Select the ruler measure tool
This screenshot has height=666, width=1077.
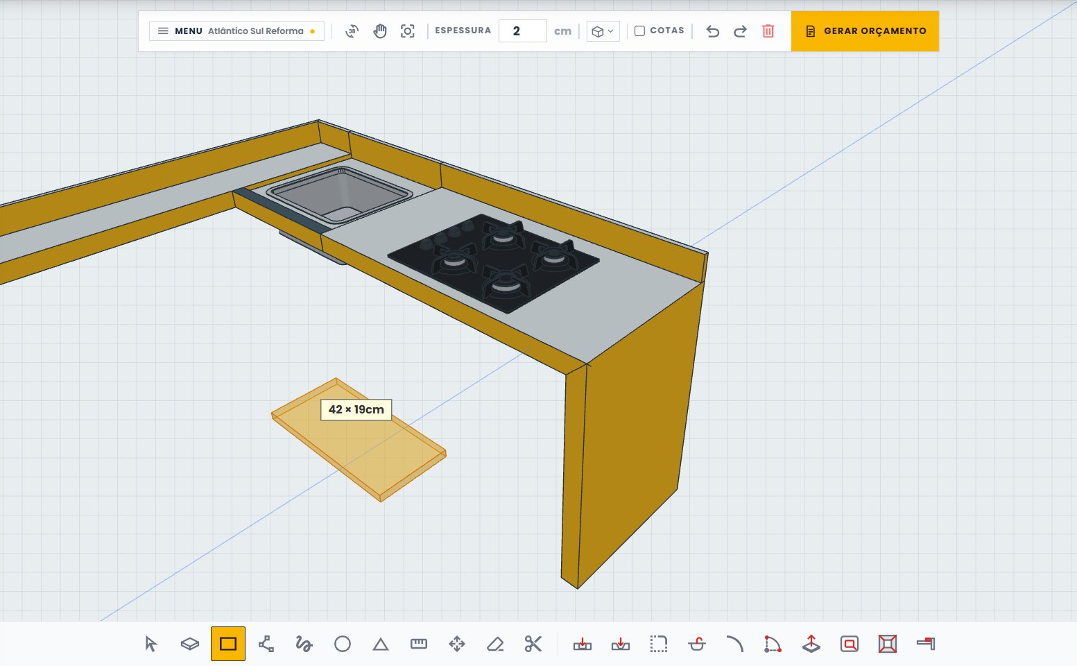[x=419, y=644]
